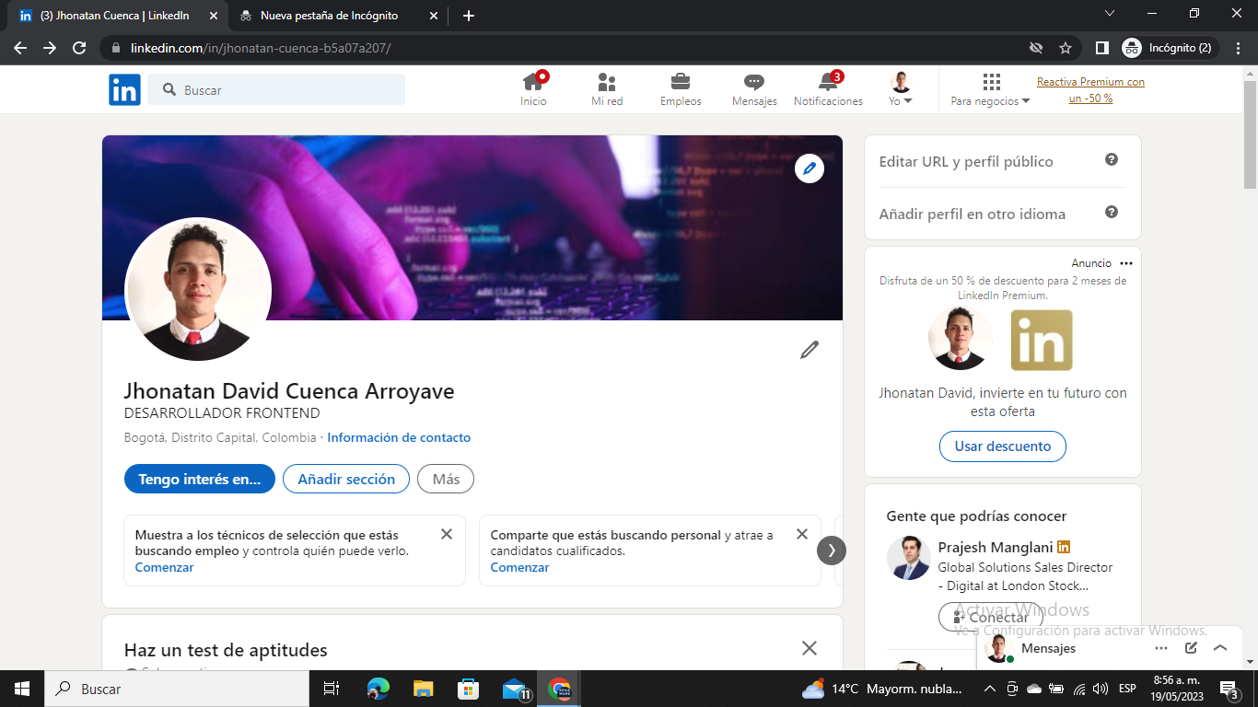Click the Añadir sección button
Image resolution: width=1258 pixels, height=707 pixels.
tap(346, 479)
